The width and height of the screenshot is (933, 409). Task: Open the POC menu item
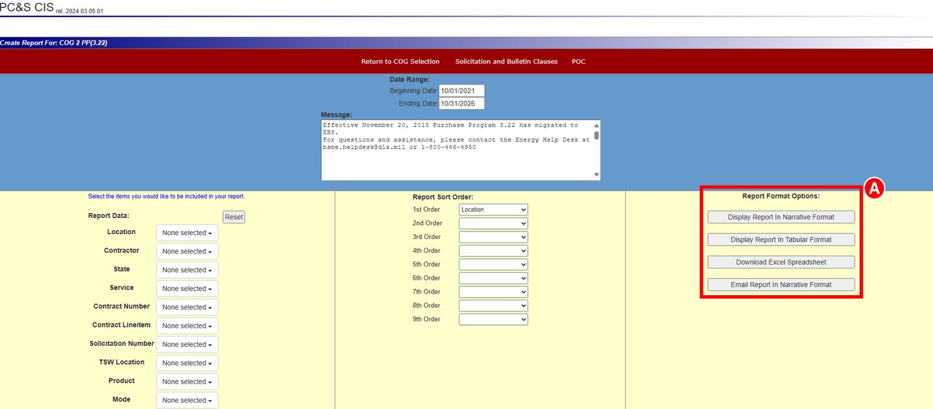click(x=578, y=62)
